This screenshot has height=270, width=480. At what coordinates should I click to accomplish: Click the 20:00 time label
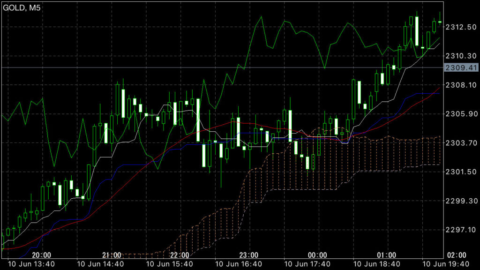point(41,255)
